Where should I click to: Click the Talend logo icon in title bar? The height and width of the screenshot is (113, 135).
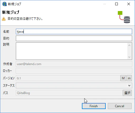pos(4,4)
